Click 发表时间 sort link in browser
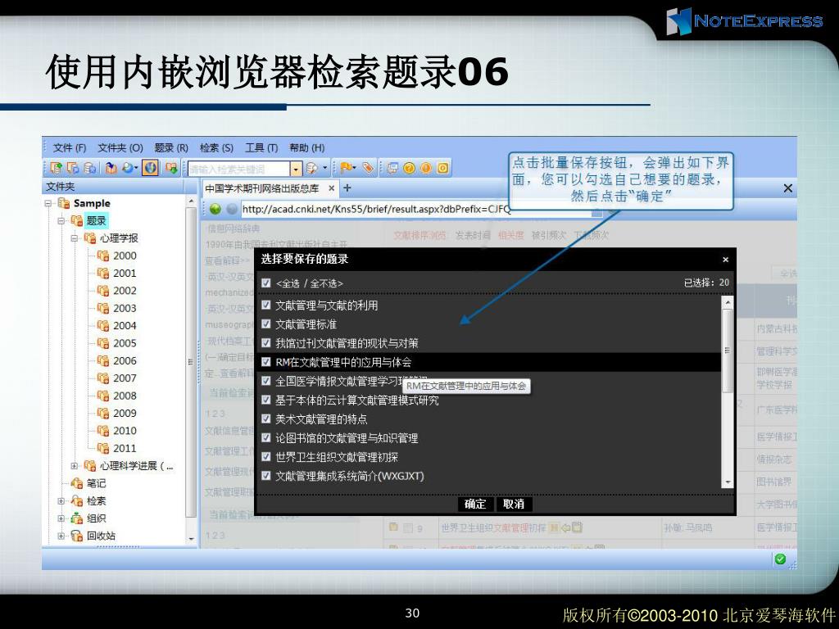Screen dimensions: 839x629 coord(473,235)
